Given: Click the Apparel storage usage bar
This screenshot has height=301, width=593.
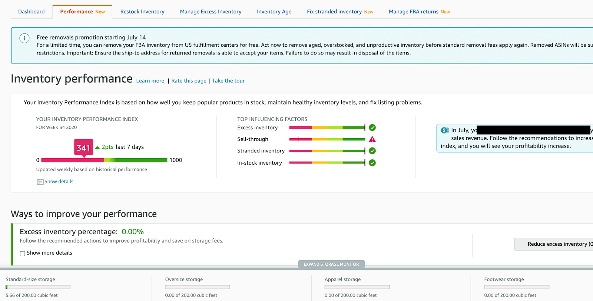Looking at the screenshot, I should coord(357,287).
